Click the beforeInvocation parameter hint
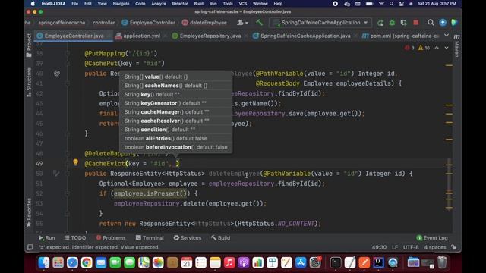Screen dimensions: 486x273 pyautogui.click(x=175, y=147)
